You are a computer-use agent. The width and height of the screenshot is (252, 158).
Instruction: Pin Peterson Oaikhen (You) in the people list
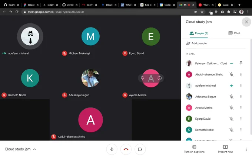click(241, 63)
